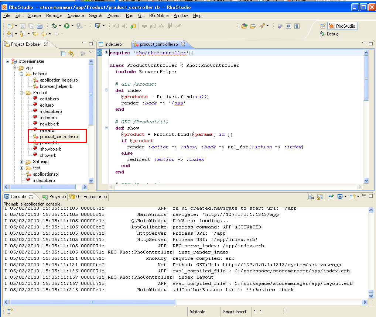Go to previous annotation arrow icon
376x317 pixels.
[x=22, y=34]
